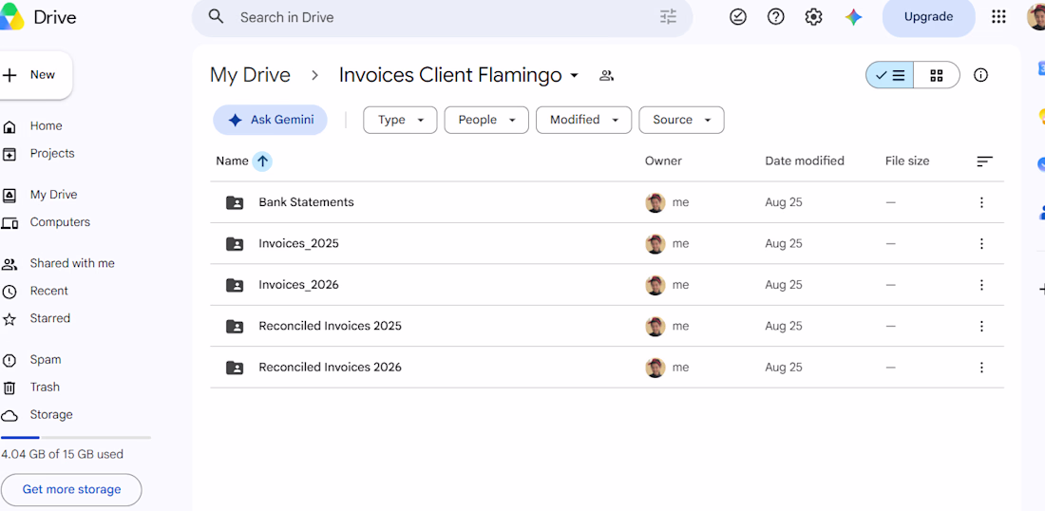Open My Drive in sidebar
Image resolution: width=1045 pixels, height=511 pixels.
(x=53, y=195)
